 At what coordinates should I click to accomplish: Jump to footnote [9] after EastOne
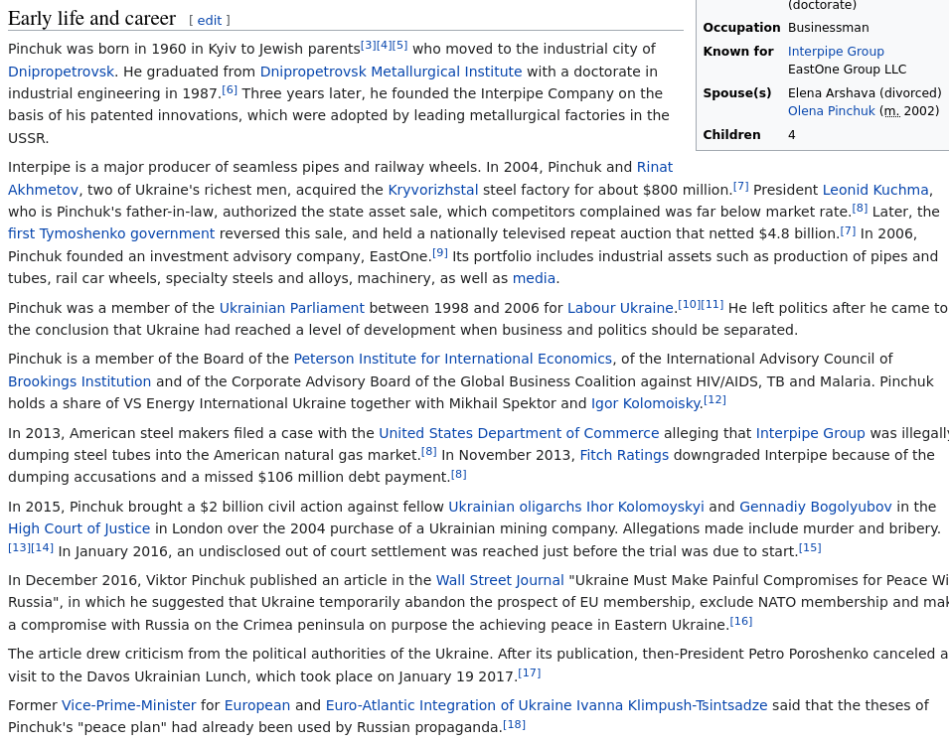coord(440,253)
